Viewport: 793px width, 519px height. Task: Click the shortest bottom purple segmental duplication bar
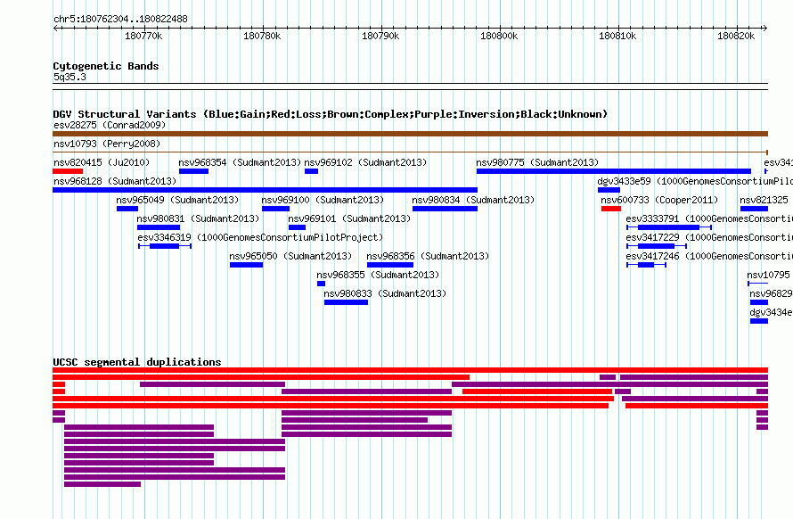(x=102, y=484)
